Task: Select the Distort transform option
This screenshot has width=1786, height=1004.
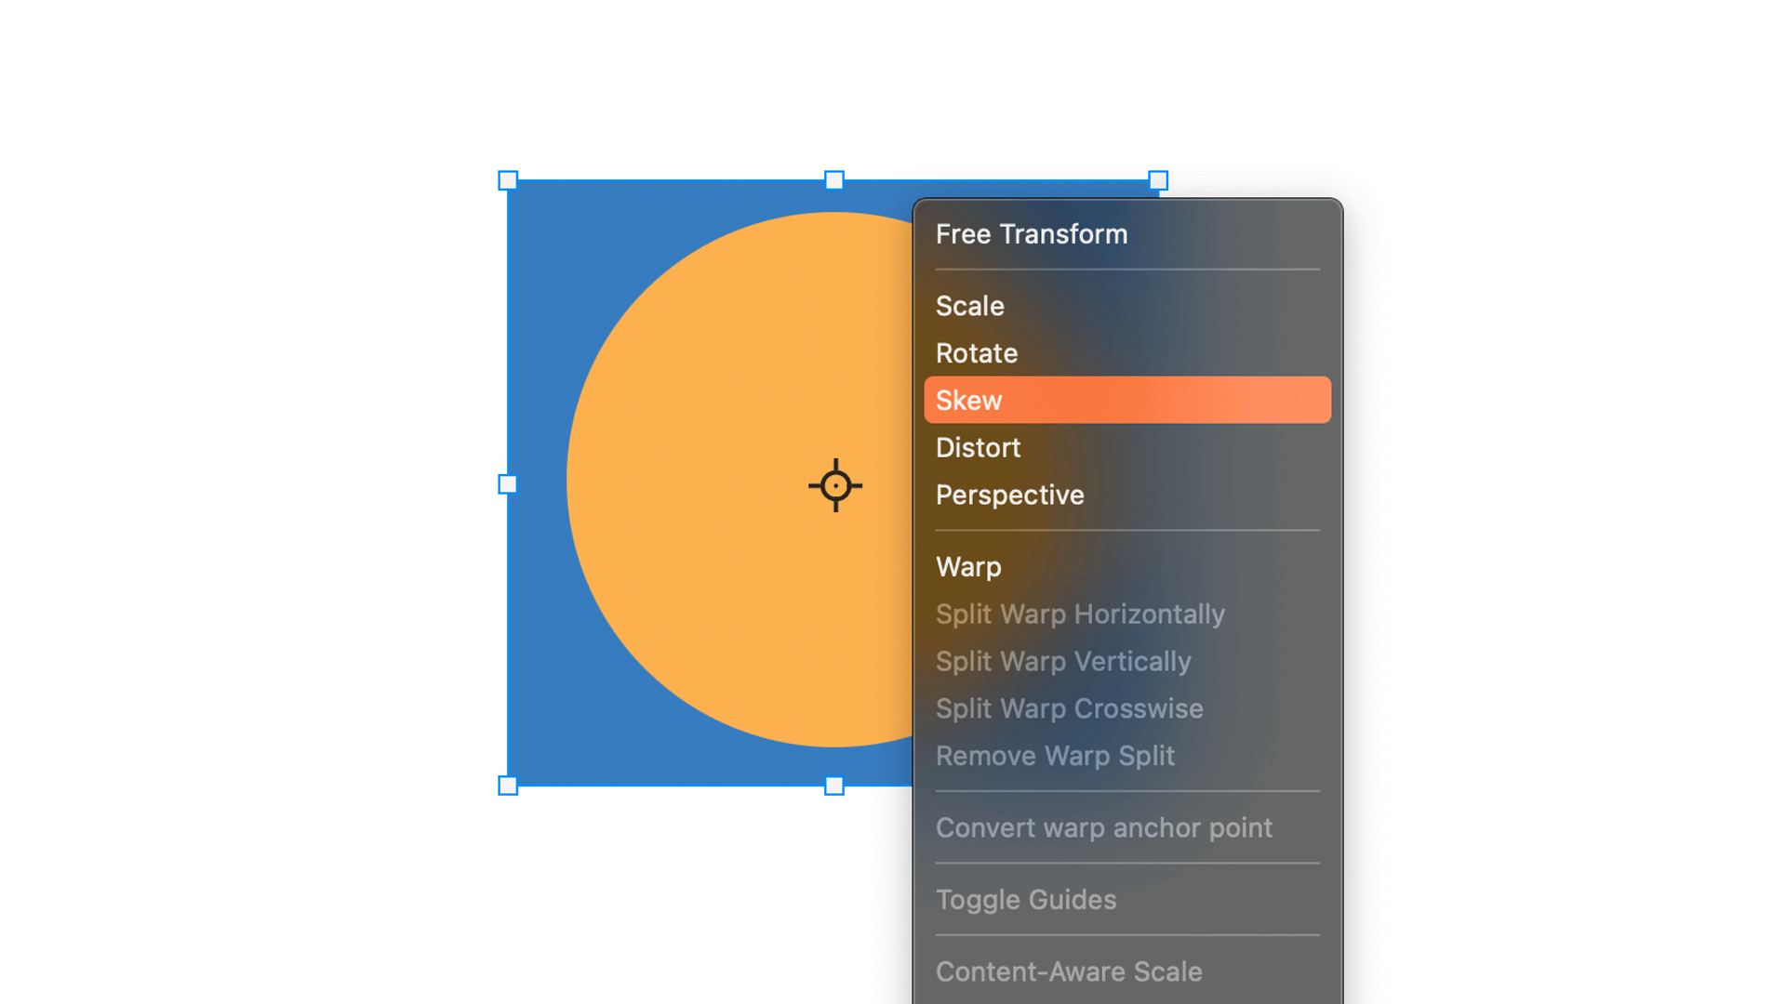Action: pyautogui.click(x=977, y=447)
